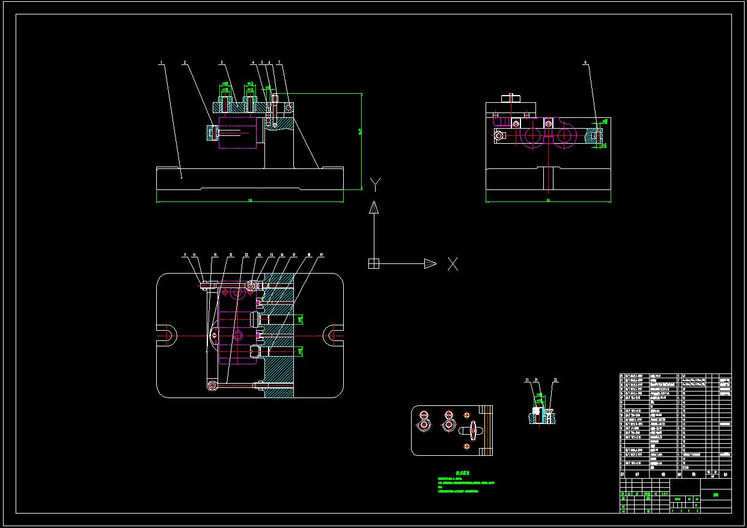Click the green drawing name cell in title block
Image resolution: width=747 pixels, height=528 pixels.
click(716, 496)
